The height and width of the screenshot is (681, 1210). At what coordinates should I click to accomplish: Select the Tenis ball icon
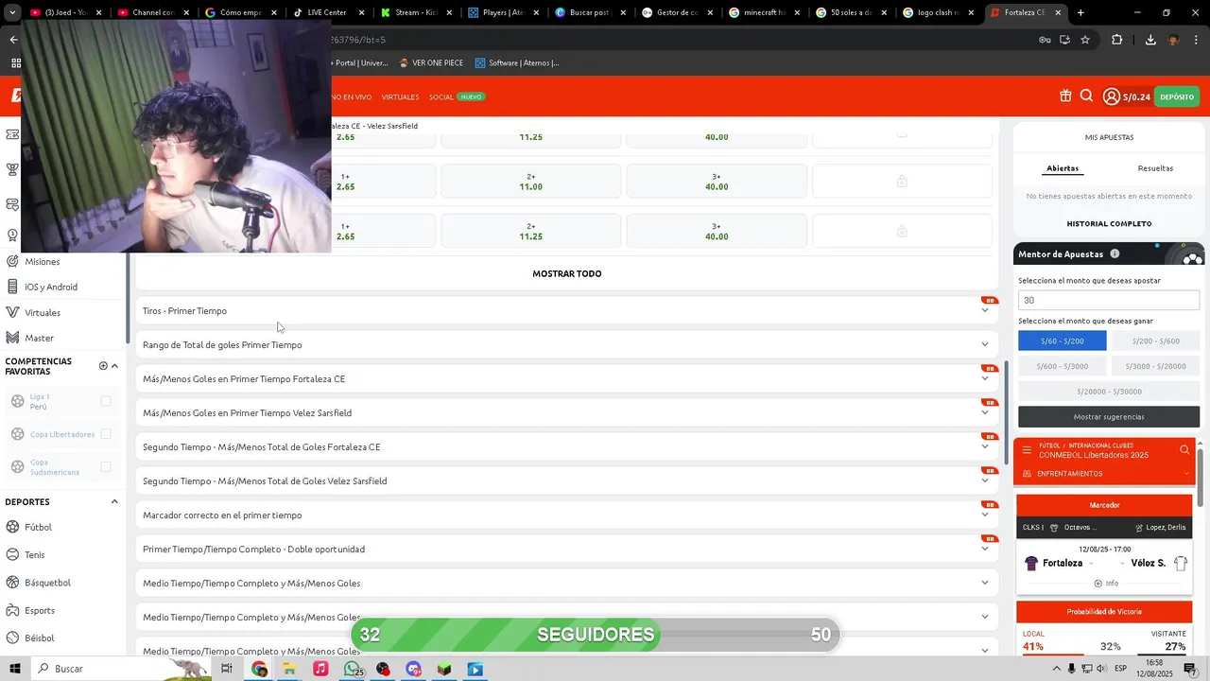click(x=13, y=554)
